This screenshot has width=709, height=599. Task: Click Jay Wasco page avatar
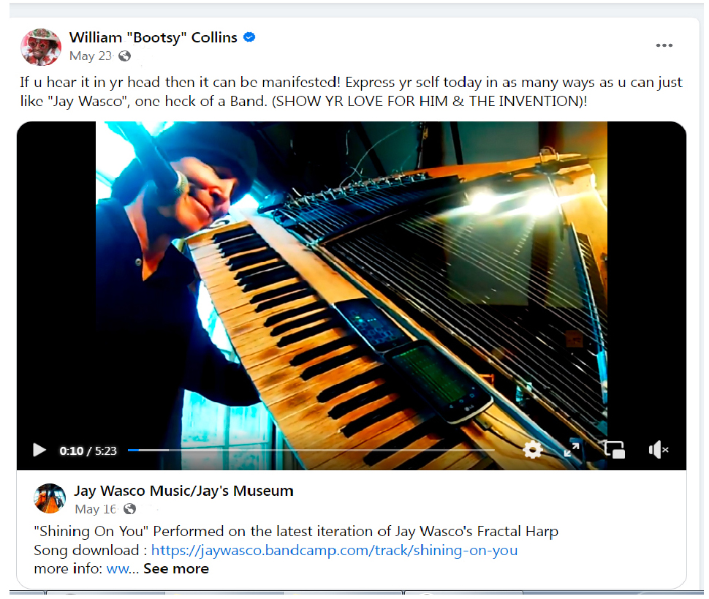(x=50, y=499)
